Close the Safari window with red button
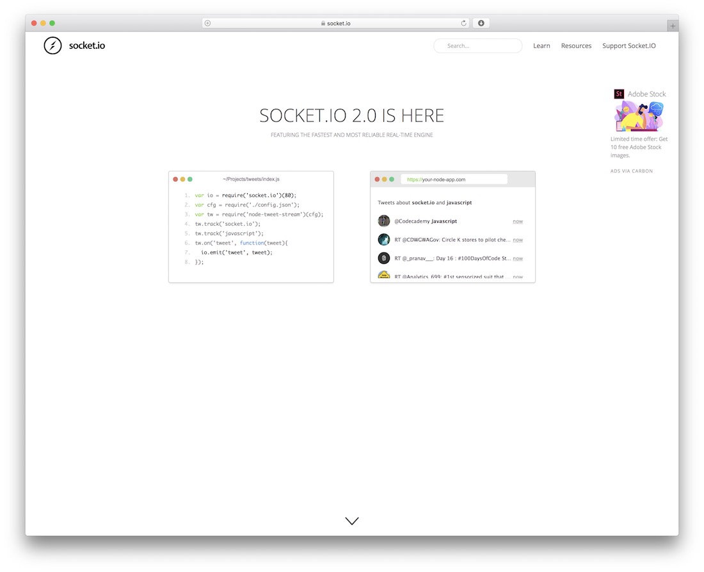 [34, 23]
